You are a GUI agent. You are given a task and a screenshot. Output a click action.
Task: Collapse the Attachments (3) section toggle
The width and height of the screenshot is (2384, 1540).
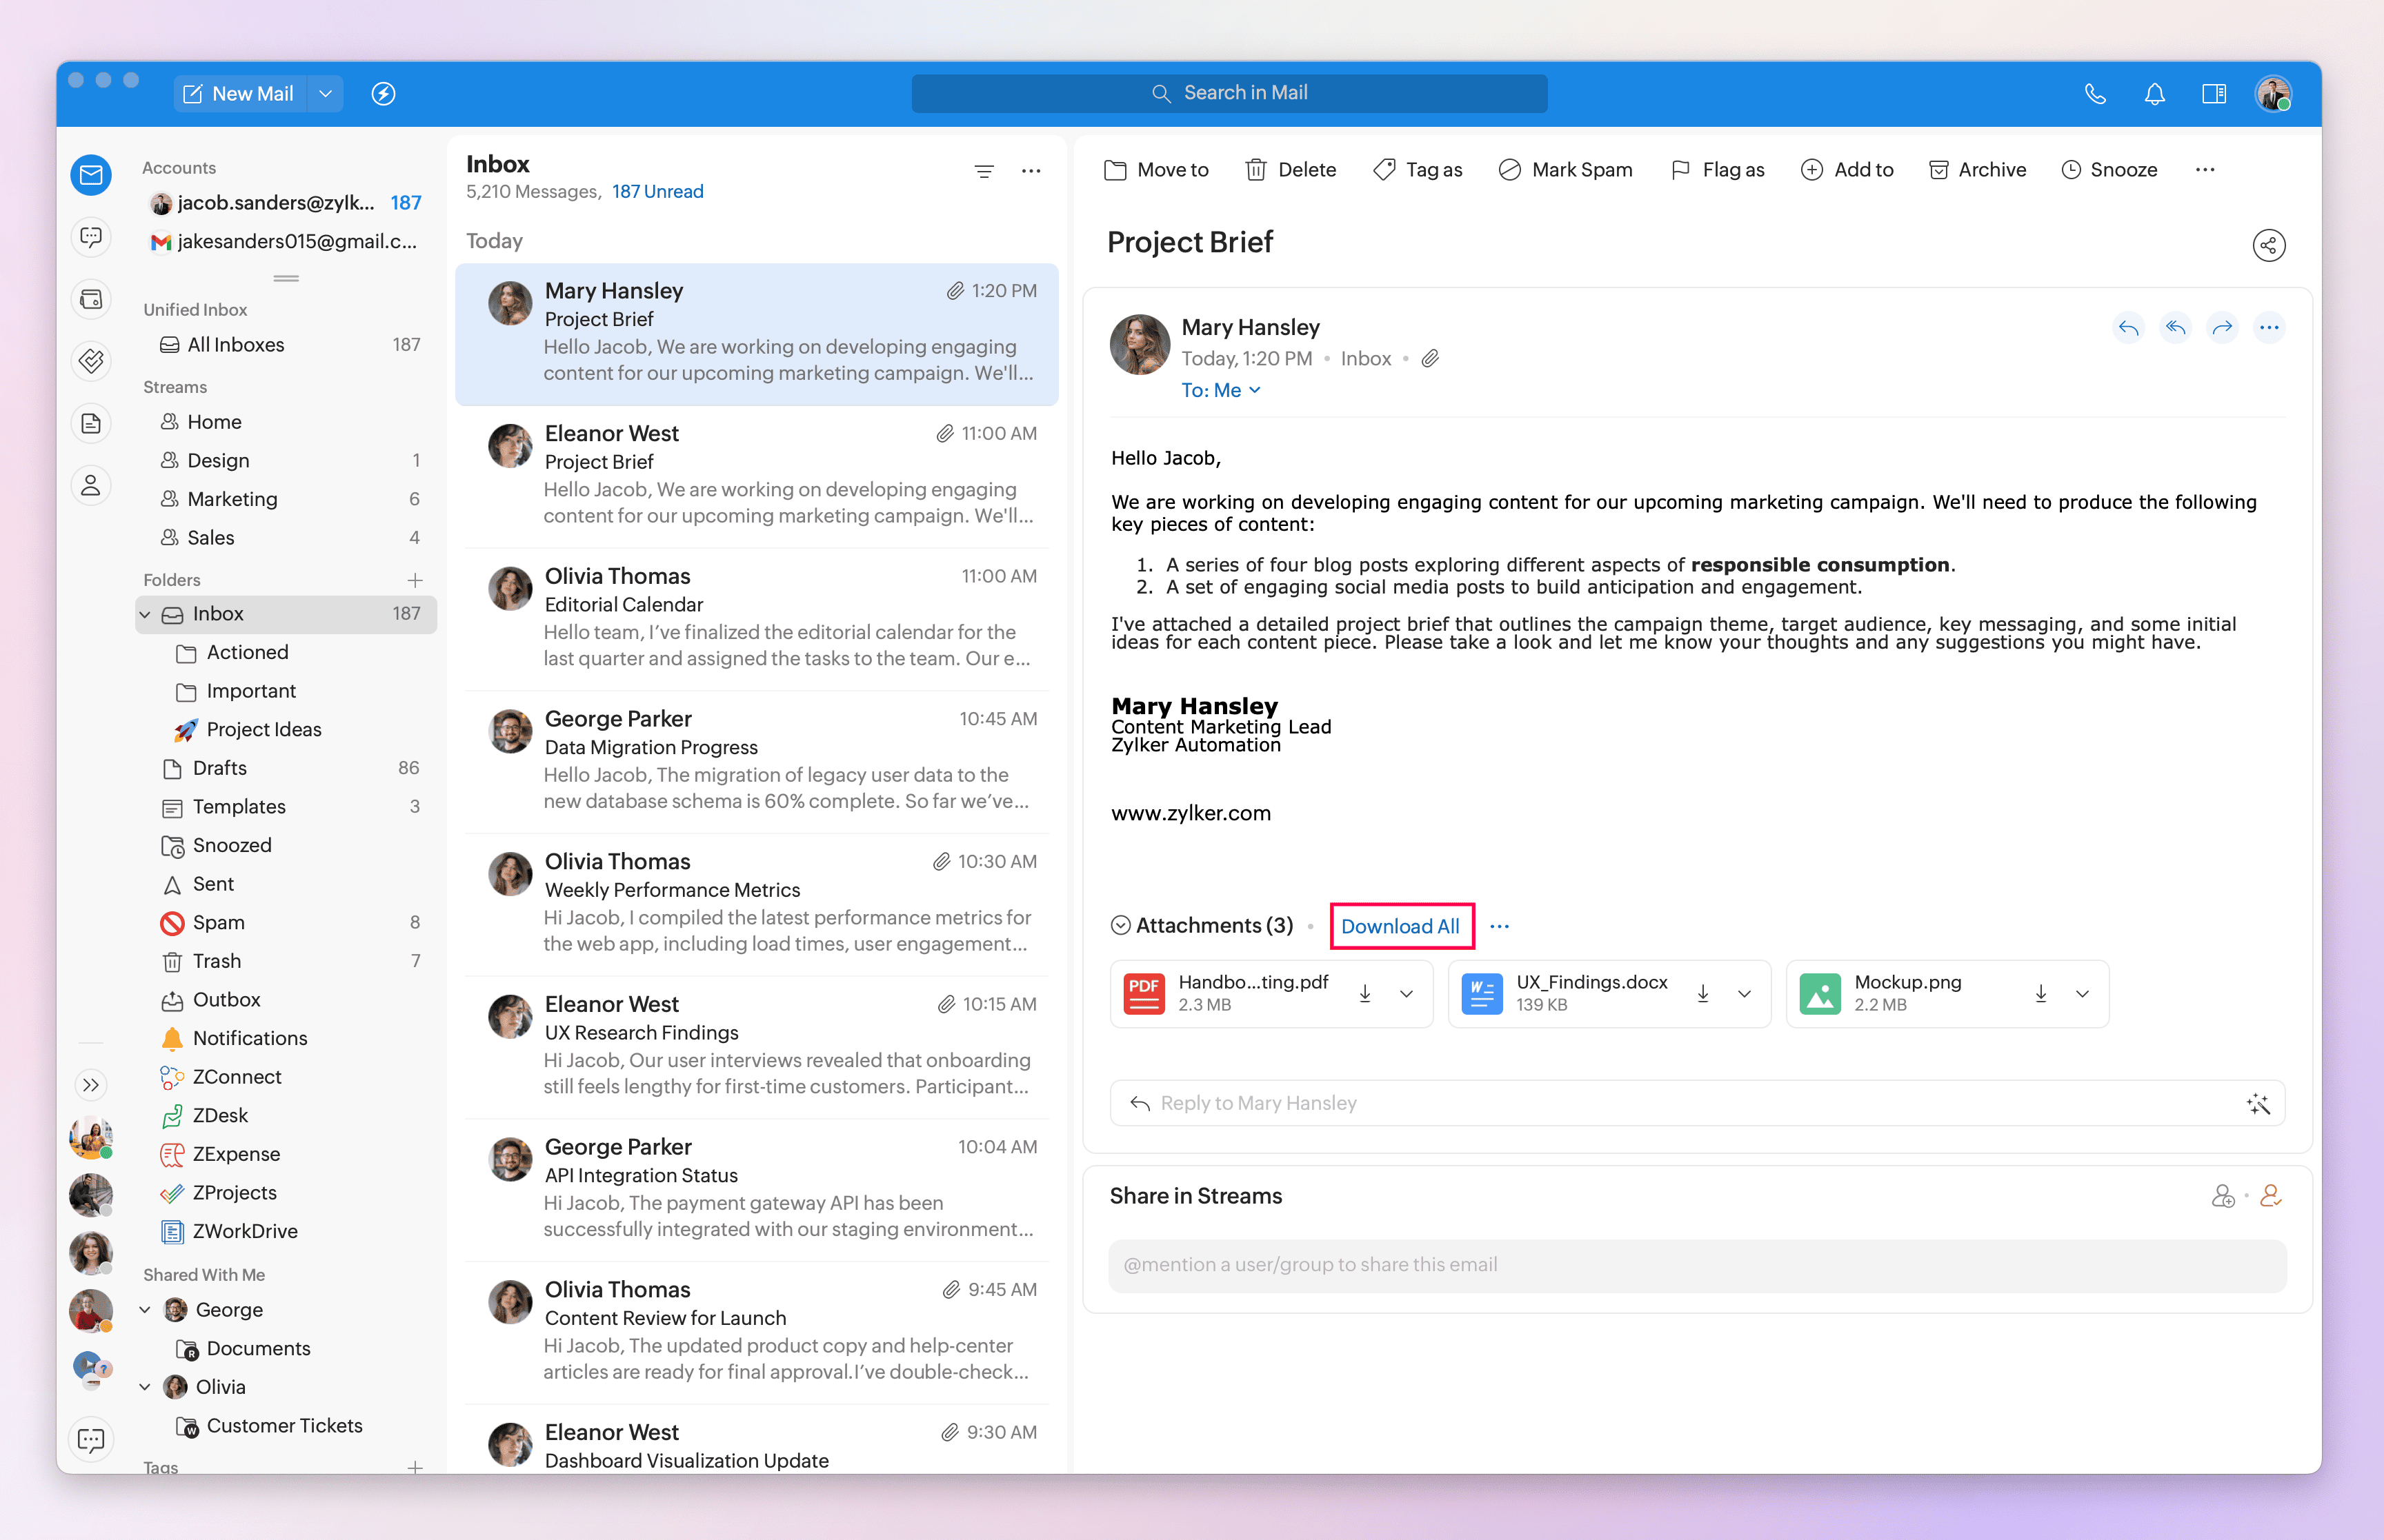pos(1120,926)
